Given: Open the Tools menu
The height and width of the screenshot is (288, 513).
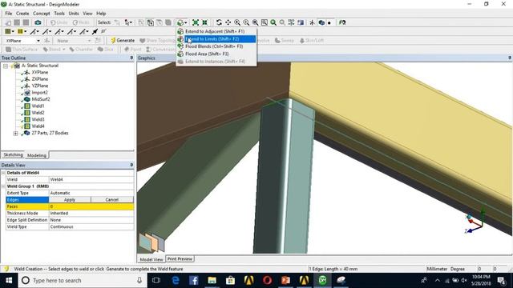Looking at the screenshot, I should coord(59,14).
